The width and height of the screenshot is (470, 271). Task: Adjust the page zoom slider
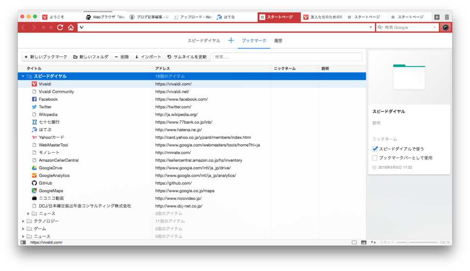coord(417,242)
